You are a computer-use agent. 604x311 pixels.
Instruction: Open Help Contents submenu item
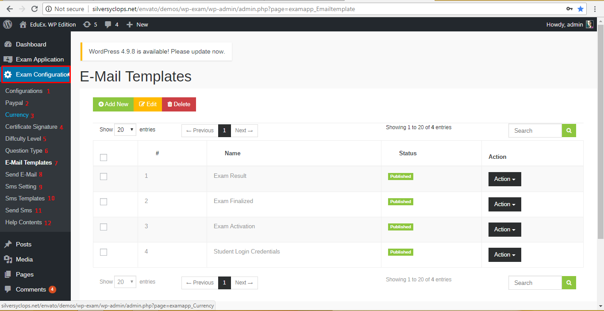(23, 222)
